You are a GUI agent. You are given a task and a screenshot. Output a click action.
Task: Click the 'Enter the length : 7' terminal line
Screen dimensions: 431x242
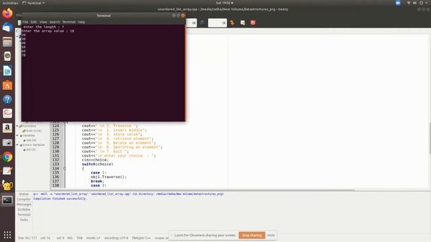44,27
